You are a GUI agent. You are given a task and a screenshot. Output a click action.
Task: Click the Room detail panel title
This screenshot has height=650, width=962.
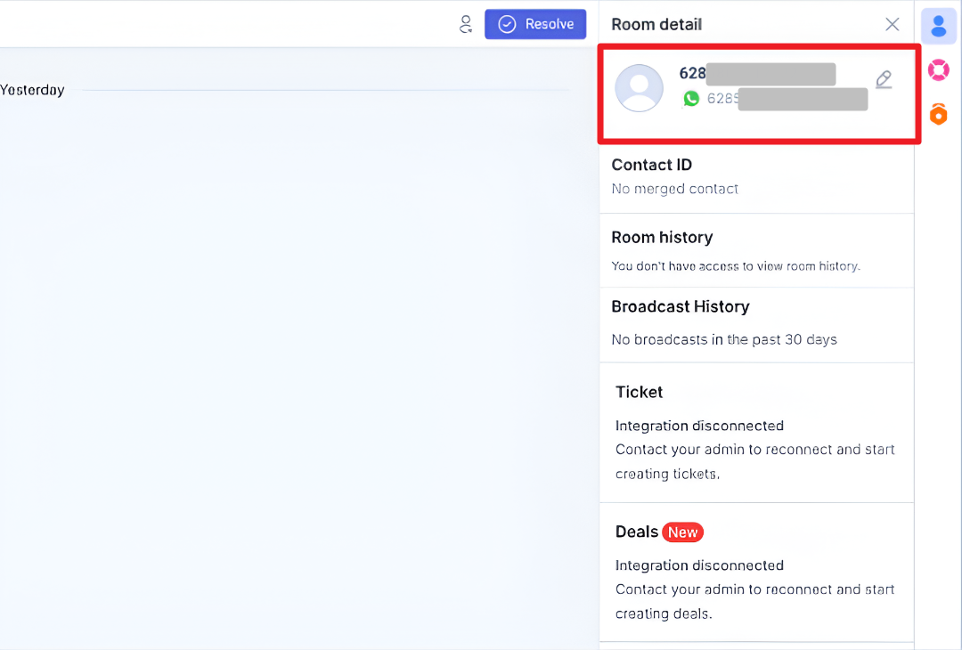(x=656, y=24)
